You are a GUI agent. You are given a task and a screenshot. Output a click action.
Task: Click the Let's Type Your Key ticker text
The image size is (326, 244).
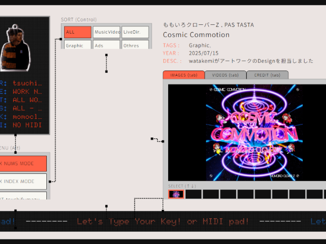click(x=163, y=222)
